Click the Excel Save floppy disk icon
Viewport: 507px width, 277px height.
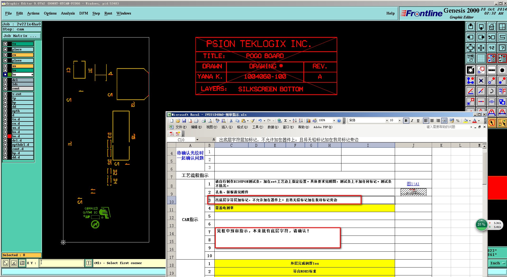coord(184,121)
